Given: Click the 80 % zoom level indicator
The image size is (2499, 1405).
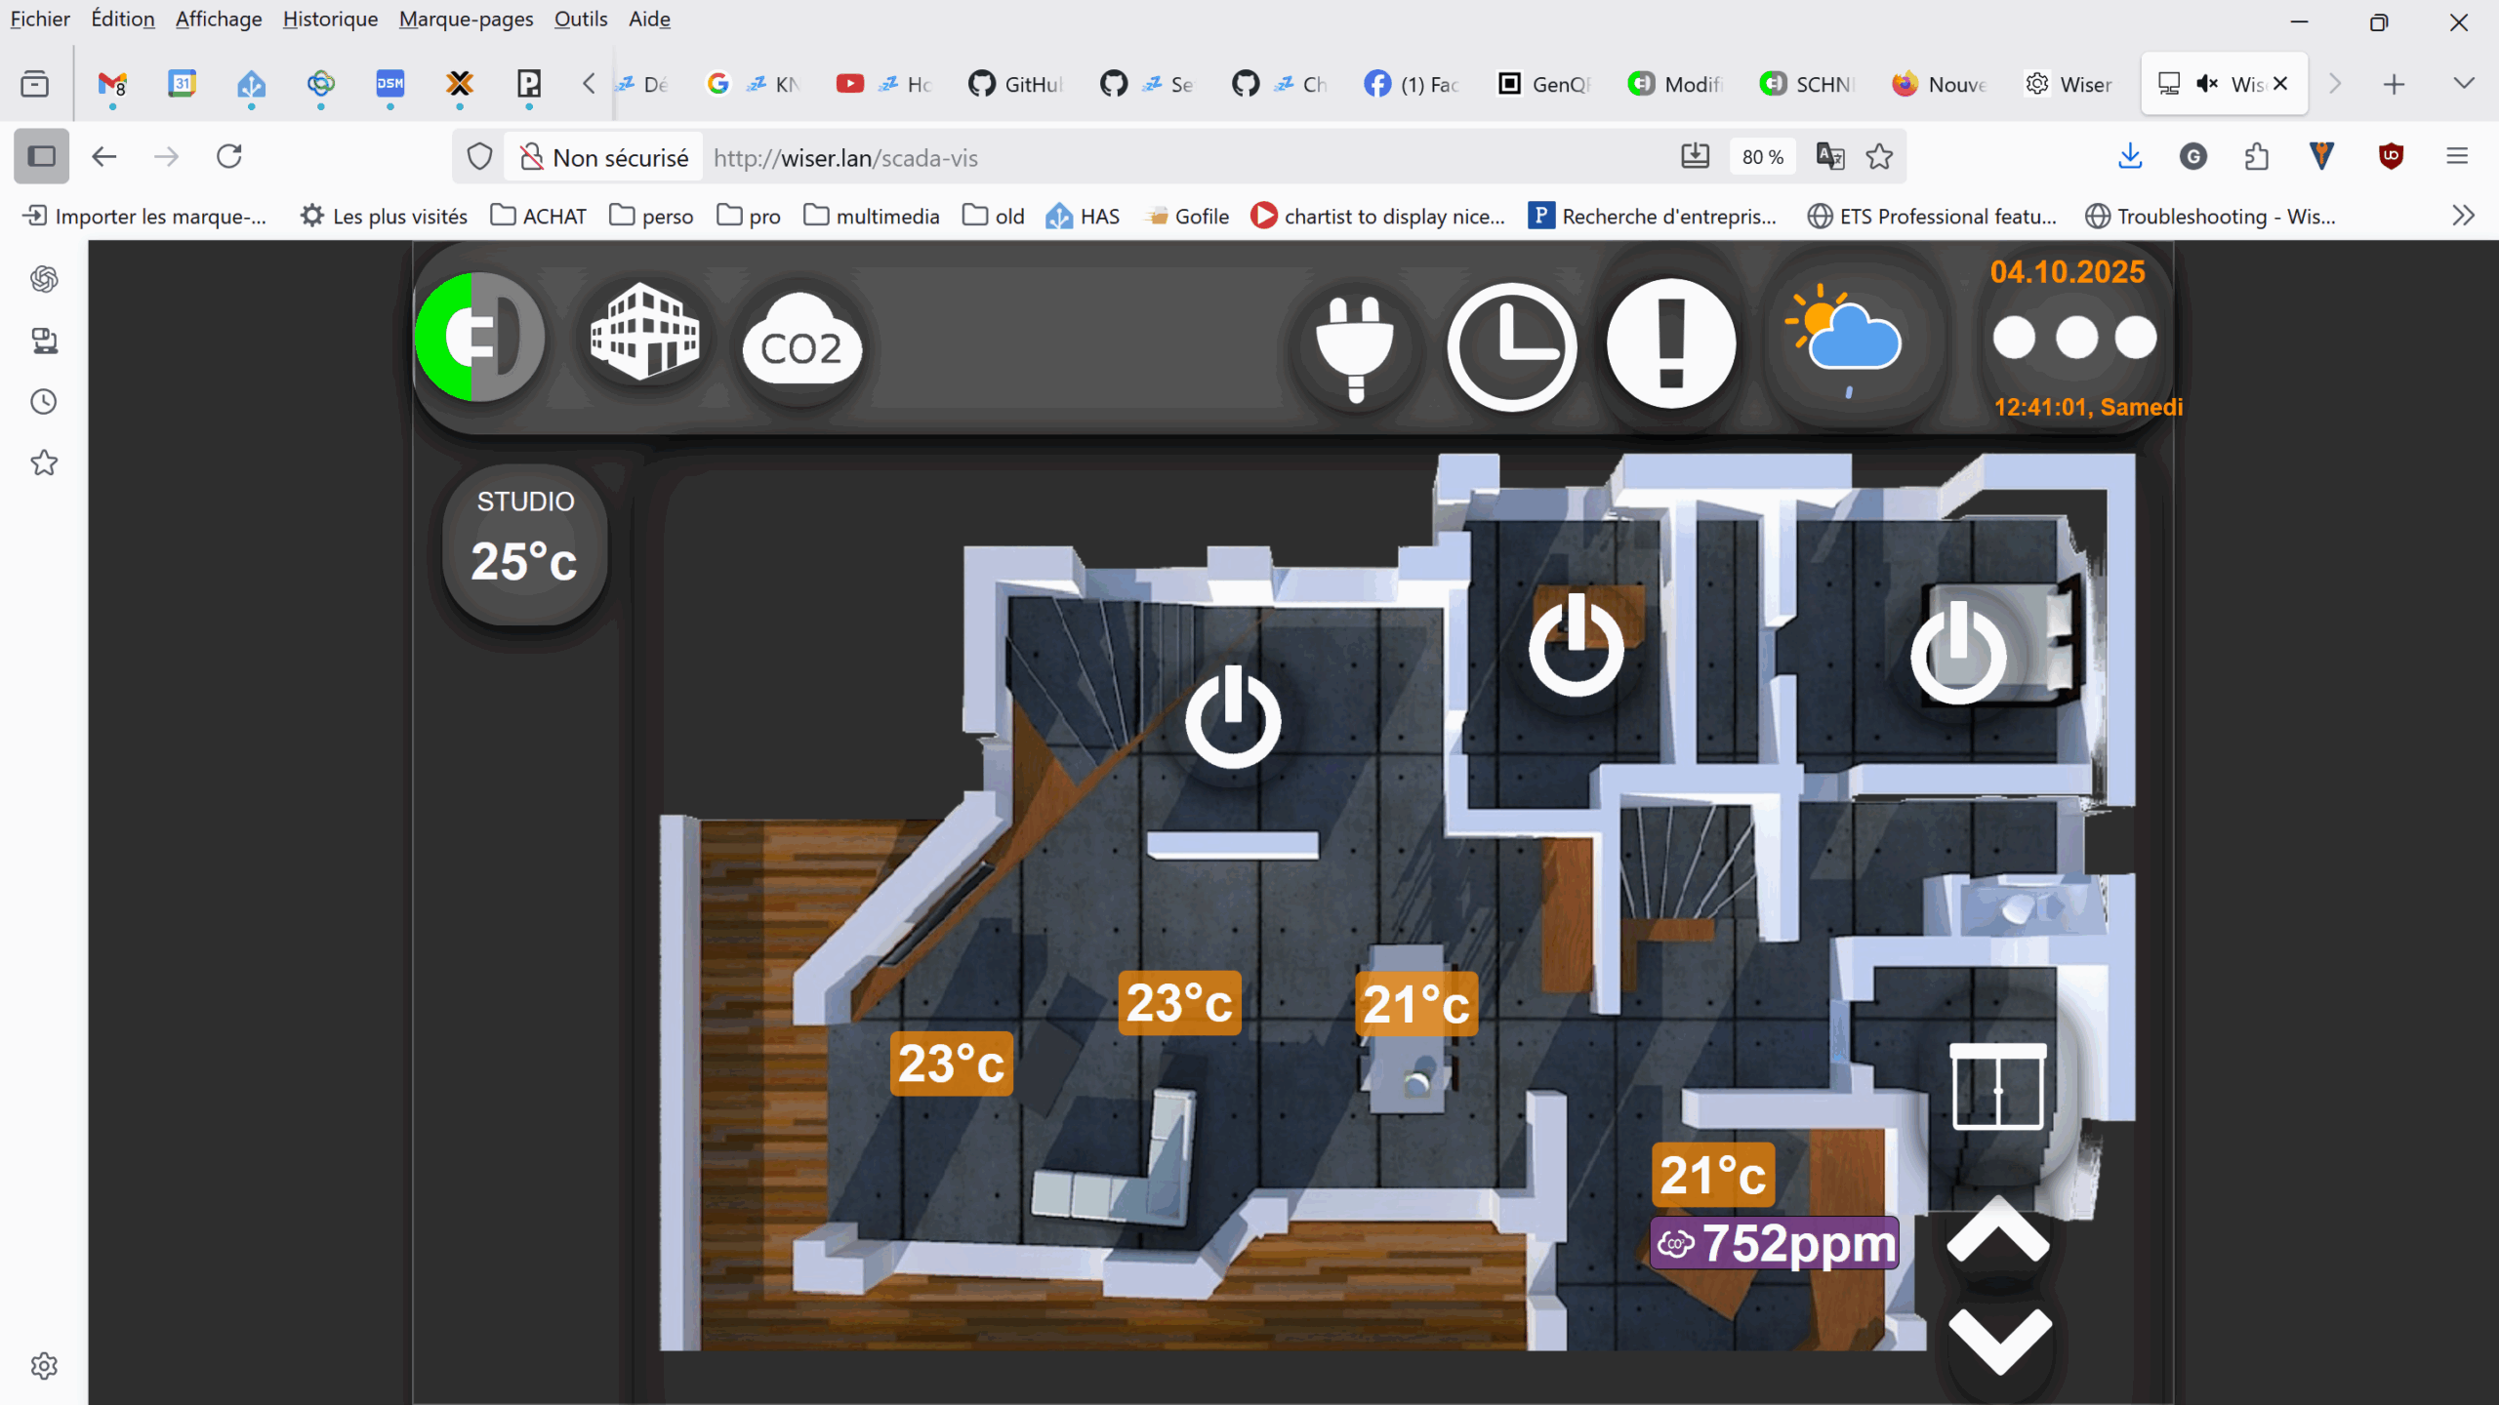Looking at the screenshot, I should click(x=1762, y=157).
